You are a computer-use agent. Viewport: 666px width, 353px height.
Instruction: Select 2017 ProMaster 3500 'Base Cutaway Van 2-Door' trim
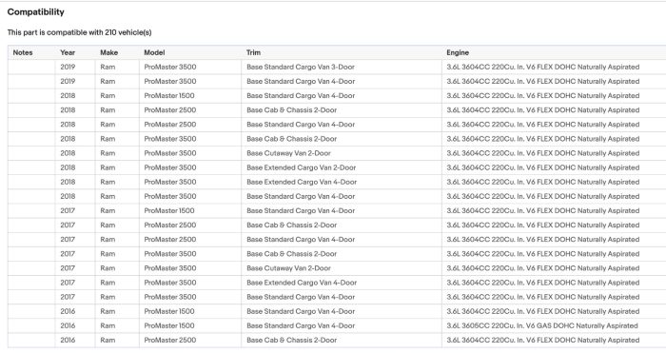(288, 268)
